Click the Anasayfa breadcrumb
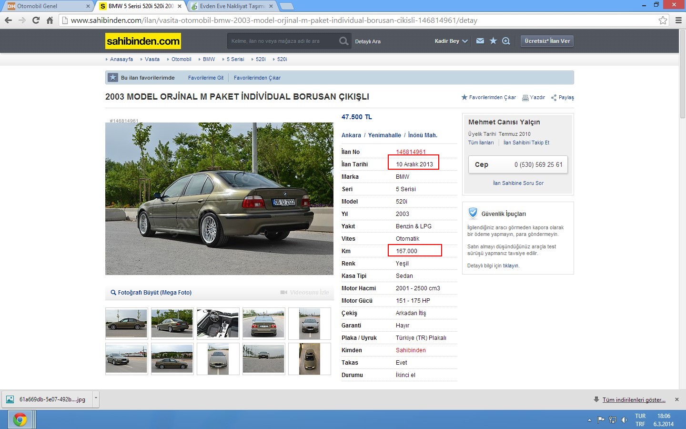This screenshot has width=686, height=429. coord(121,59)
